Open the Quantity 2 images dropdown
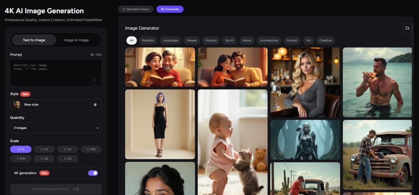The image size is (419, 195). (x=56, y=128)
